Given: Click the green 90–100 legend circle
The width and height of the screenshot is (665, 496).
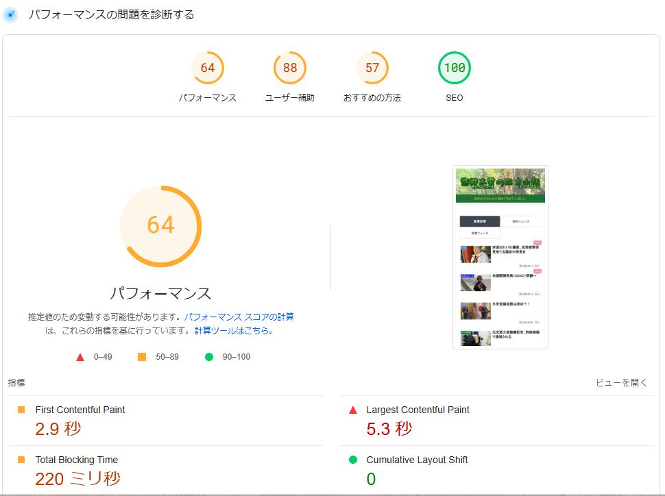Looking at the screenshot, I should (209, 357).
